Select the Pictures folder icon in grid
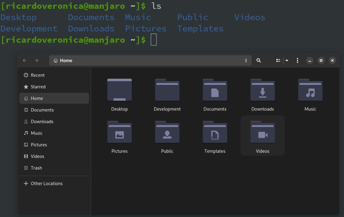Image resolution: width=344 pixels, height=217 pixels. (x=119, y=132)
